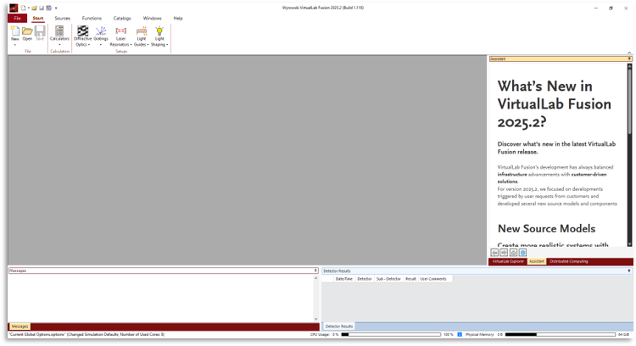Go to Assistant home page icon

pos(513,252)
